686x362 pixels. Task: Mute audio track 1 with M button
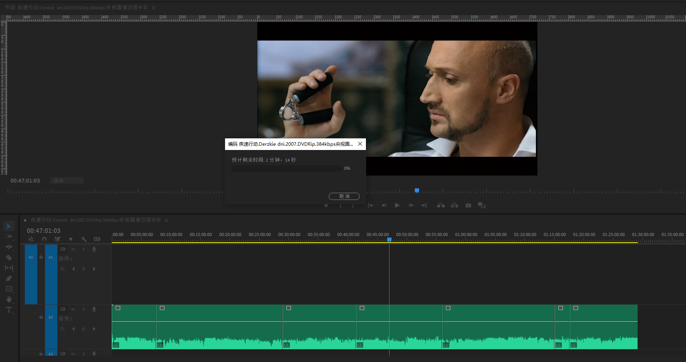[73, 250]
